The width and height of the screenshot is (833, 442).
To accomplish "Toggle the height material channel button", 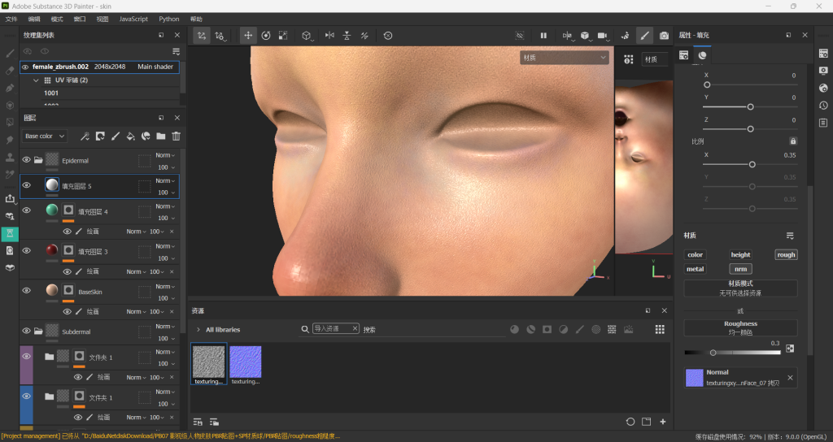I will click(740, 254).
